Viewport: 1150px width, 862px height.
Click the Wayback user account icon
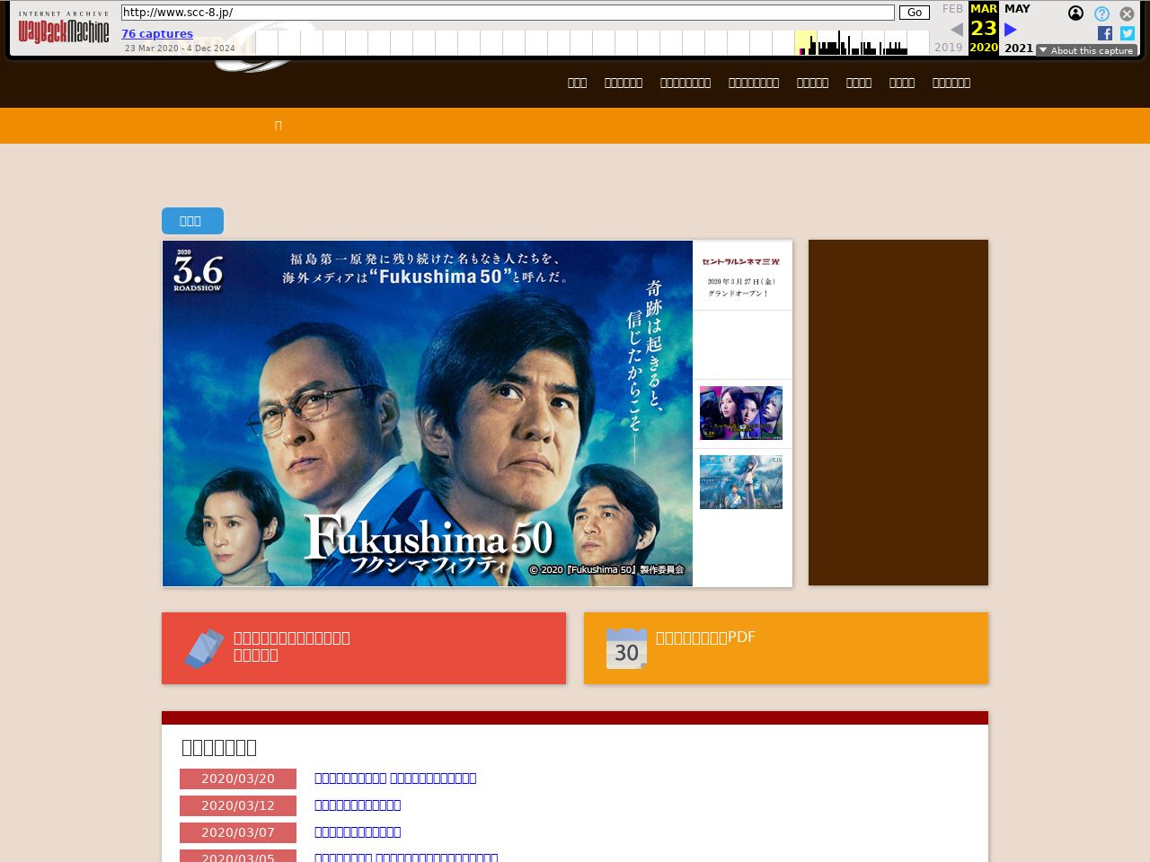pos(1075,13)
